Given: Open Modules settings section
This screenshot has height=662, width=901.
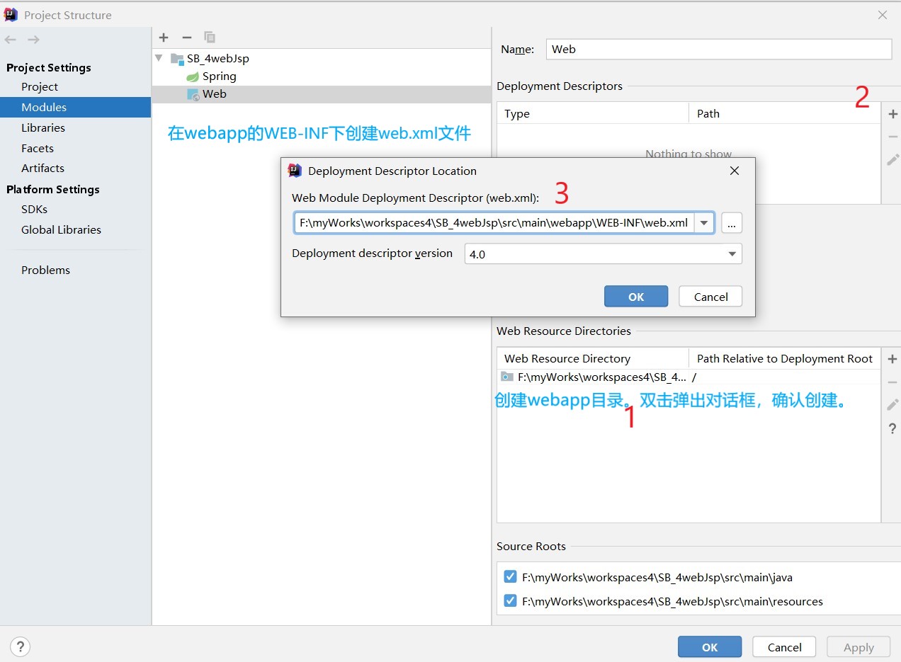Looking at the screenshot, I should (x=75, y=107).
